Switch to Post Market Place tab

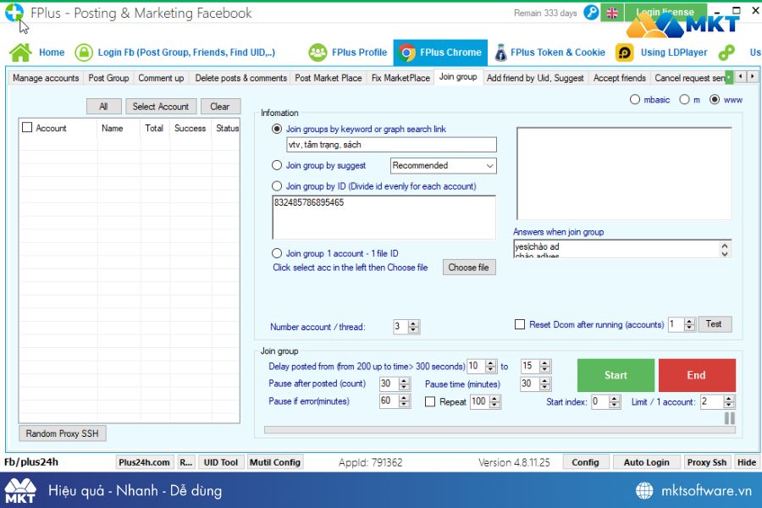(x=328, y=78)
